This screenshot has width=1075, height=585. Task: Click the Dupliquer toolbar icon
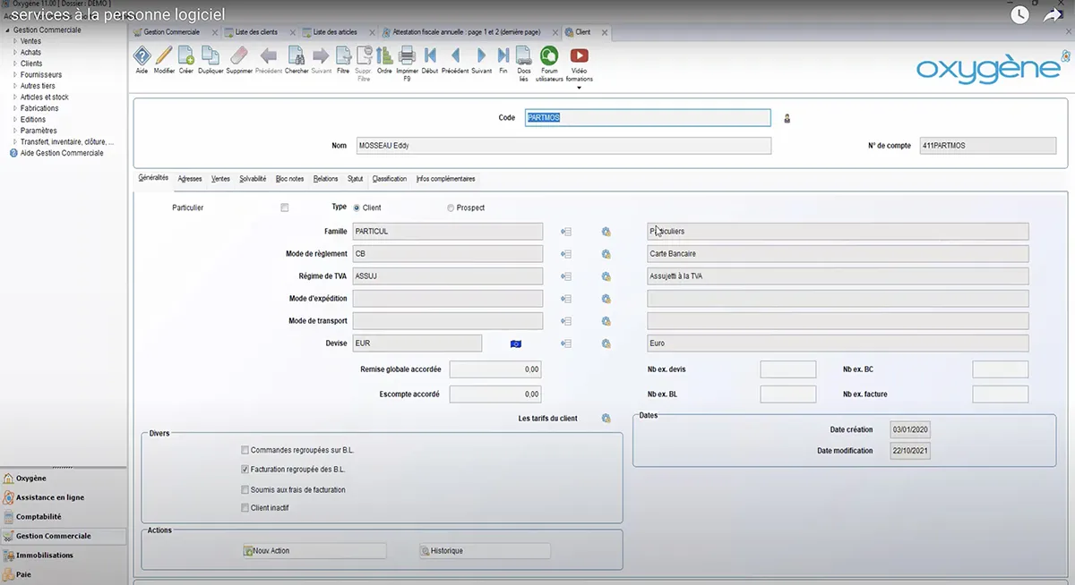tap(211, 56)
